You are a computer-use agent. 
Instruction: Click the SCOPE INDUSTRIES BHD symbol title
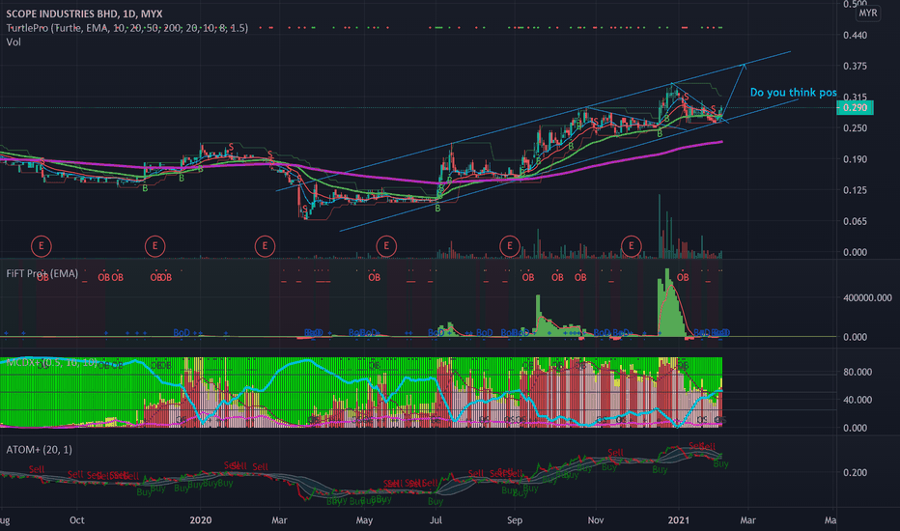click(x=84, y=14)
